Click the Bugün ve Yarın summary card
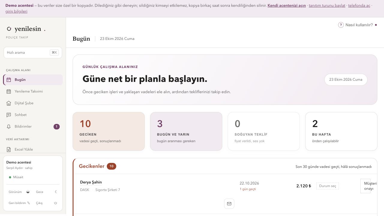This screenshot has height=216, width=384. pyautogui.click(x=186, y=131)
